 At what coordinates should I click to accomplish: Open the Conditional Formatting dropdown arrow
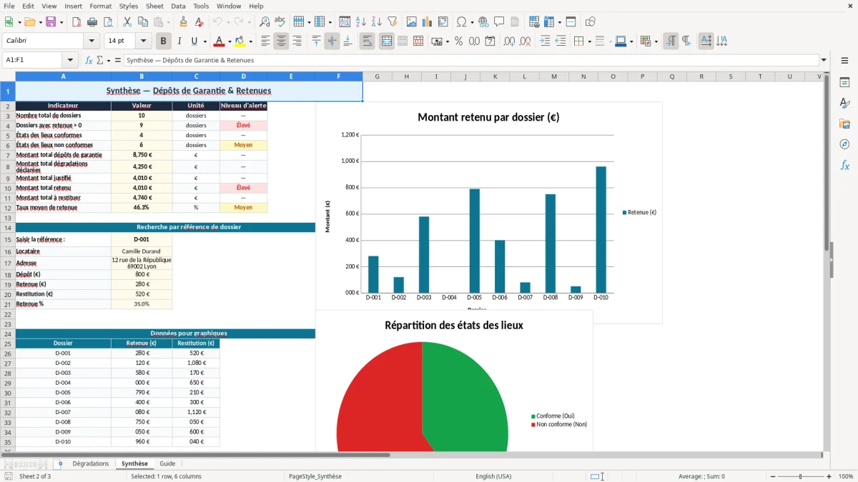(656, 42)
